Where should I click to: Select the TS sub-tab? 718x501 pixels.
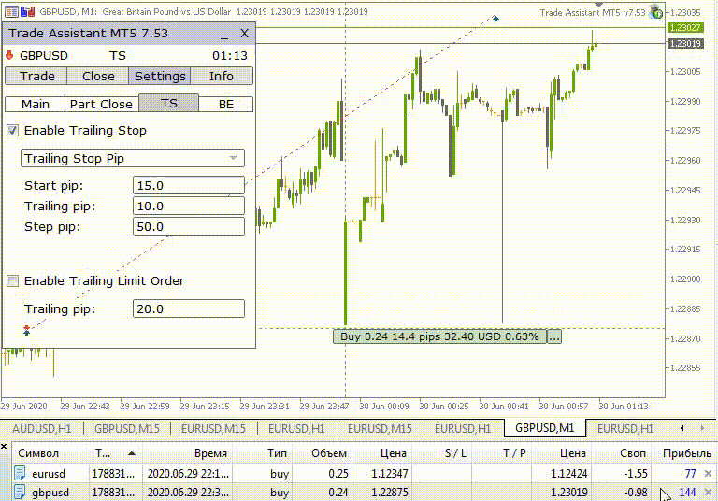(168, 103)
